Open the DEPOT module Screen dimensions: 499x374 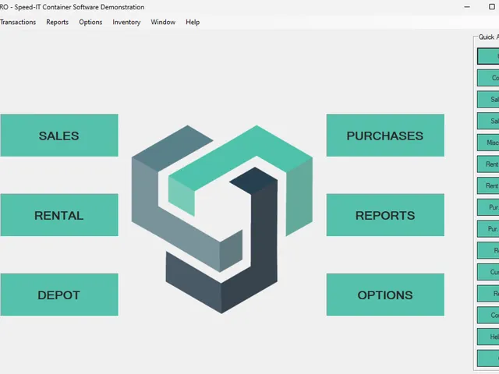click(x=59, y=295)
